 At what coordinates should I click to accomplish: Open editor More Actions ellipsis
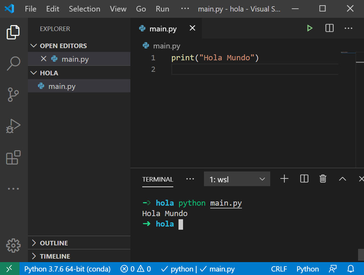(348, 28)
